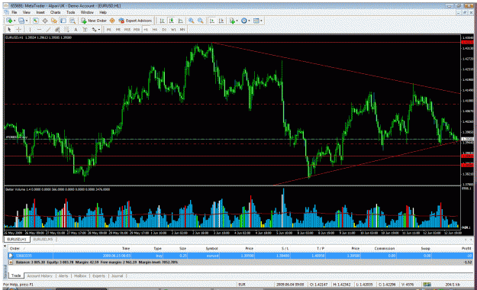This screenshot has height=290, width=477.
Task: Toggle the Chart Shift button
Action: 221,21
